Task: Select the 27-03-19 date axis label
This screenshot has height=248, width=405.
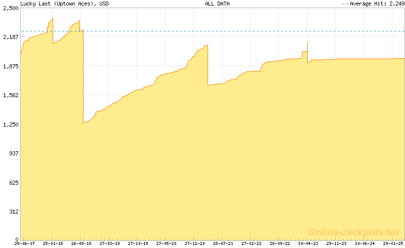Action: [x=109, y=243]
